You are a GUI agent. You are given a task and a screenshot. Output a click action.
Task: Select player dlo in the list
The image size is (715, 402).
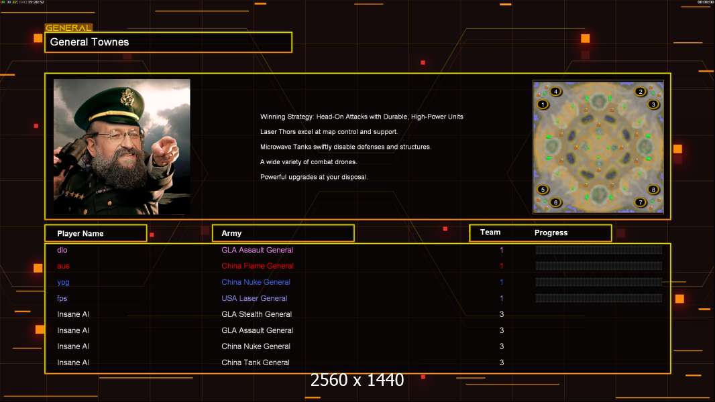(62, 250)
